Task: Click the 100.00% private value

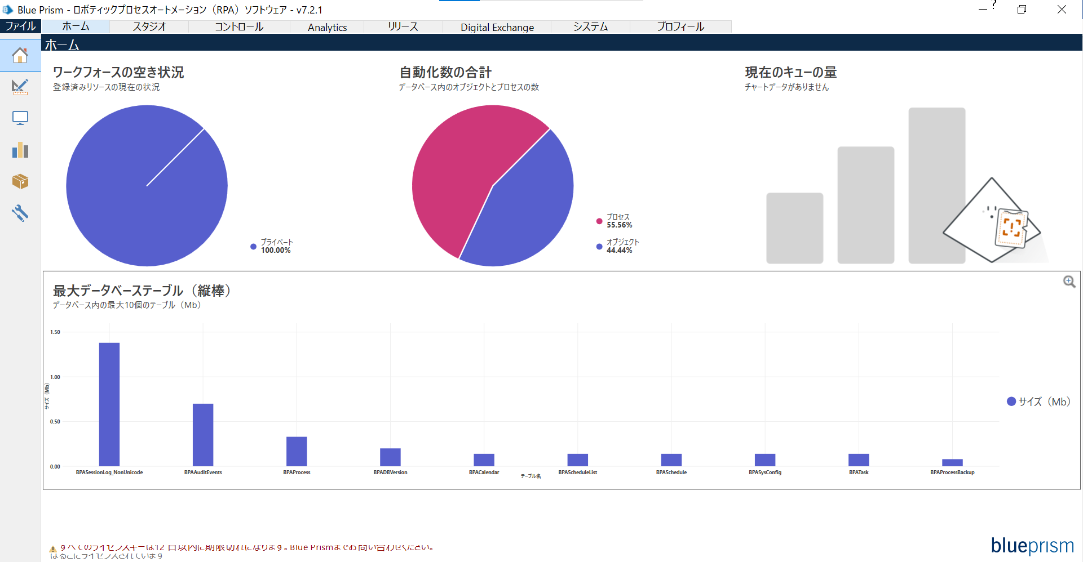Action: [x=276, y=251]
